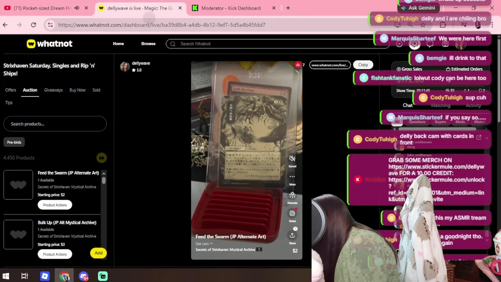Reload the browser page
The image size is (501, 282).
point(33,25)
